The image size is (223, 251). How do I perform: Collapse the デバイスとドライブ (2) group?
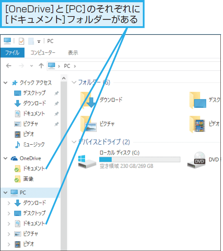(x=74, y=142)
